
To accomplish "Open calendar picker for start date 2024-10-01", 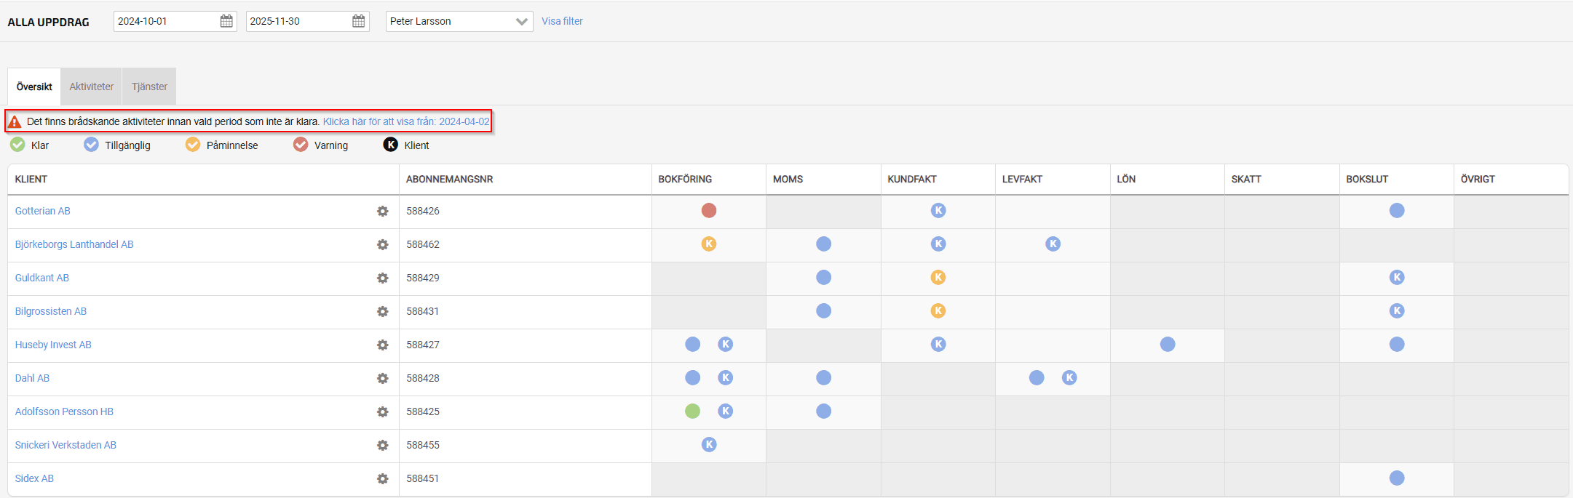I will click(x=226, y=21).
